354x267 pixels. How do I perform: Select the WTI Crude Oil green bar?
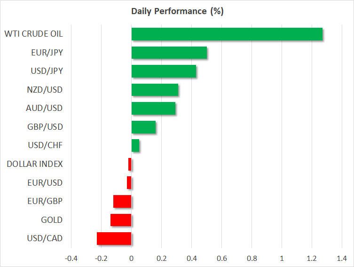pyautogui.click(x=227, y=34)
